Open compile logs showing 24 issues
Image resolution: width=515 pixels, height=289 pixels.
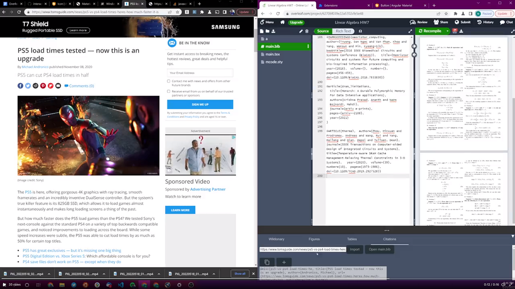[x=455, y=31]
